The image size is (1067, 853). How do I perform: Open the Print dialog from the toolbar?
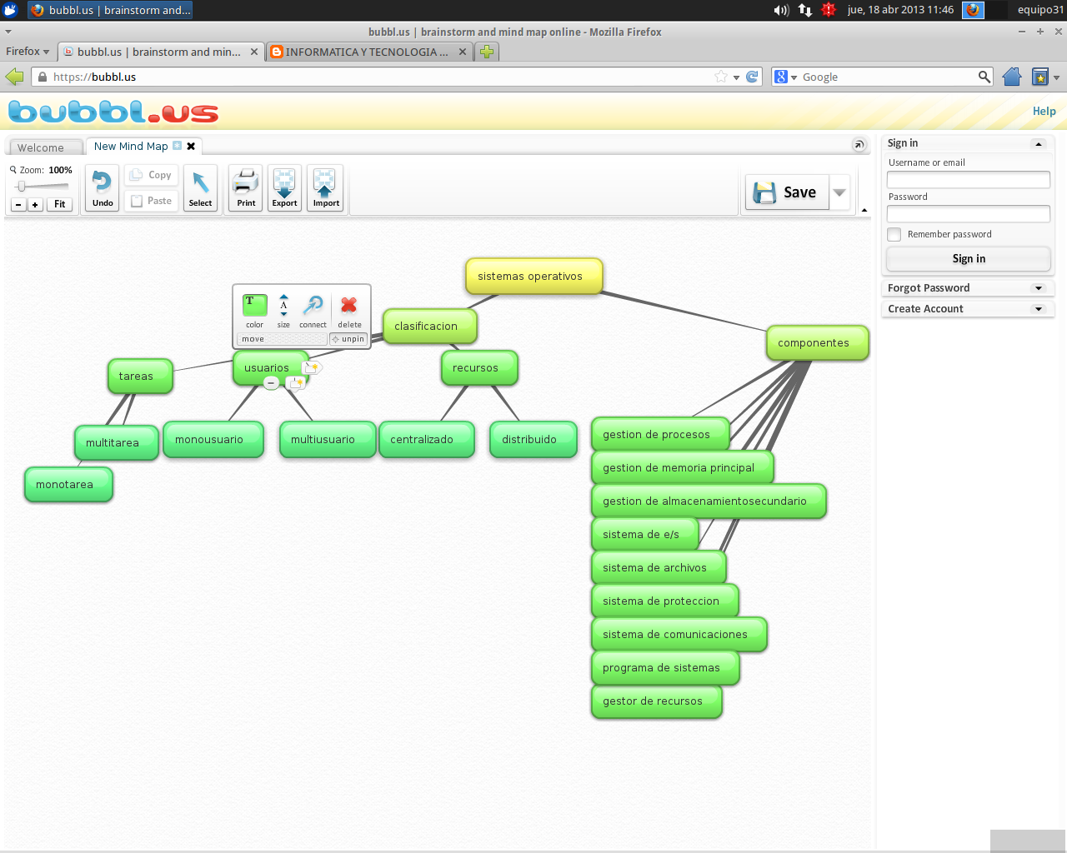pyautogui.click(x=245, y=187)
